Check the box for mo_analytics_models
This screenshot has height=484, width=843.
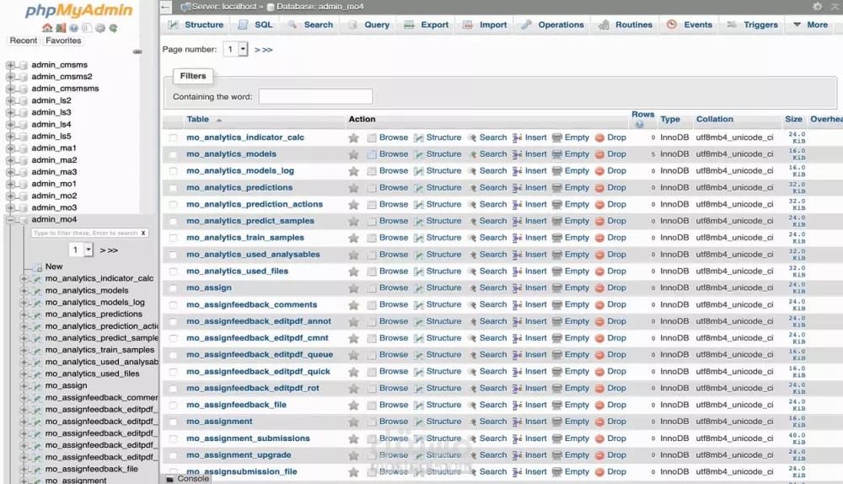(x=173, y=154)
